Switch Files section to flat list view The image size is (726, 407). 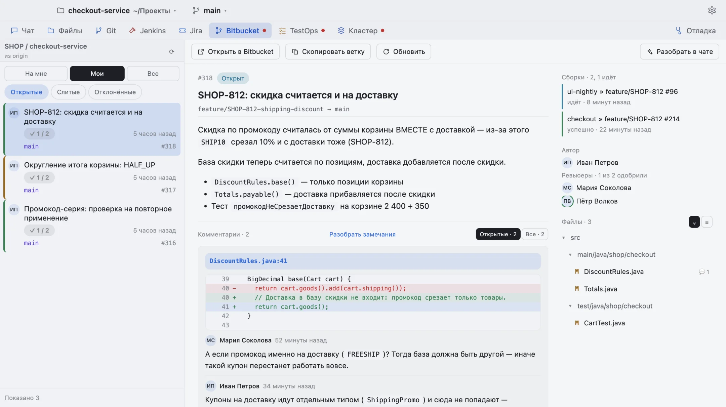click(707, 222)
